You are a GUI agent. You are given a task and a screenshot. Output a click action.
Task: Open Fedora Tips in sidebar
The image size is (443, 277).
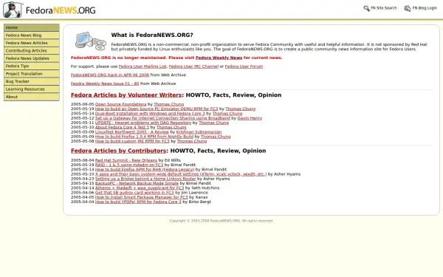pyautogui.click(x=32, y=66)
